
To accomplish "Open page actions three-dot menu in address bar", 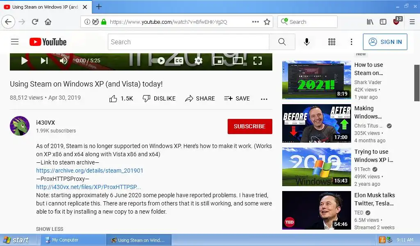I will [x=256, y=22].
